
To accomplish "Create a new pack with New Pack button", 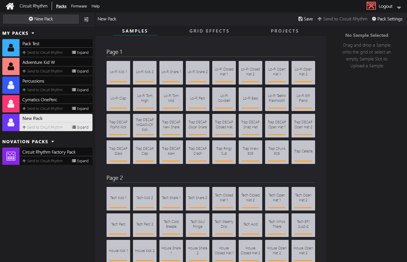I will click(41, 19).
